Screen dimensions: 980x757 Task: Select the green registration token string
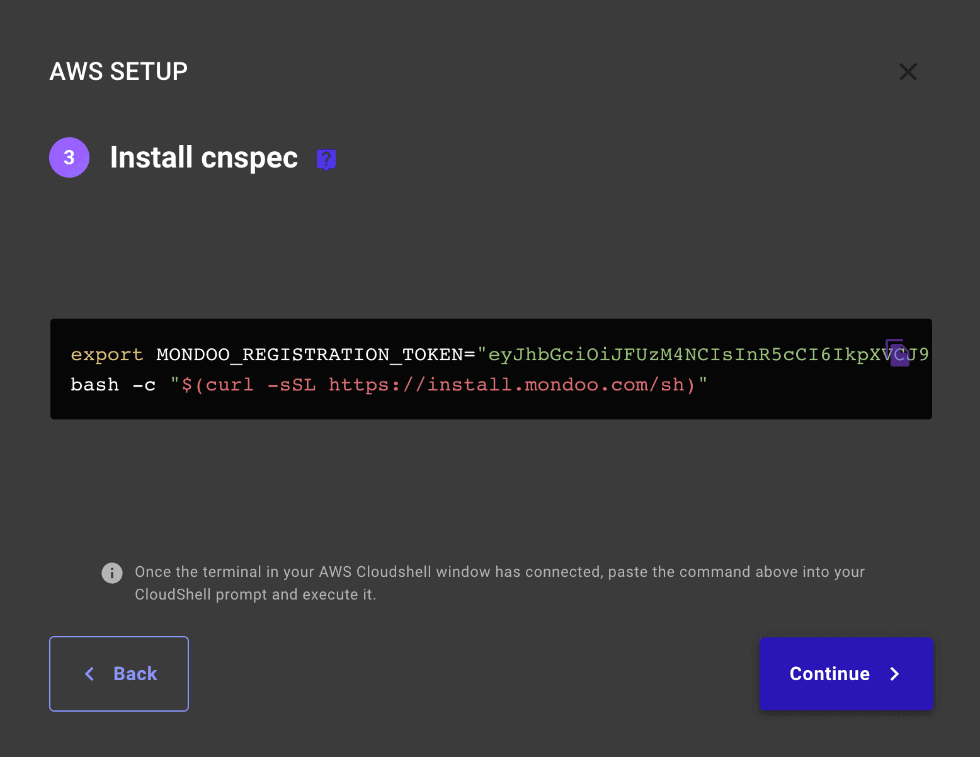(661, 355)
